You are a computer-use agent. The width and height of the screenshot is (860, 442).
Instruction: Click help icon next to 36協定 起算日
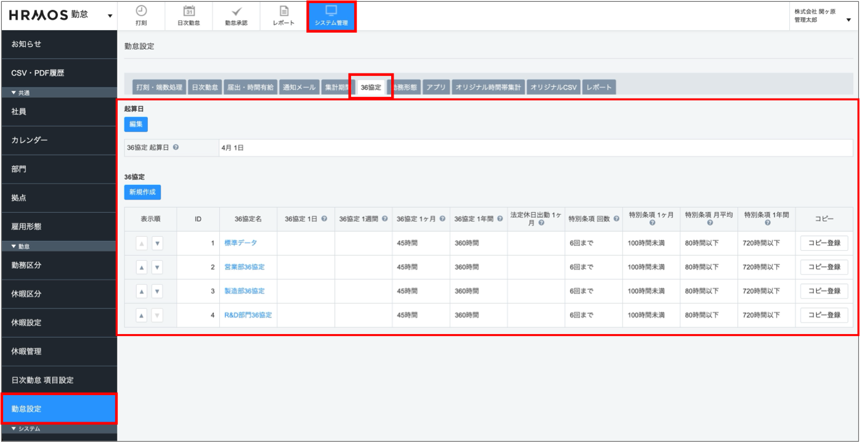(x=176, y=148)
